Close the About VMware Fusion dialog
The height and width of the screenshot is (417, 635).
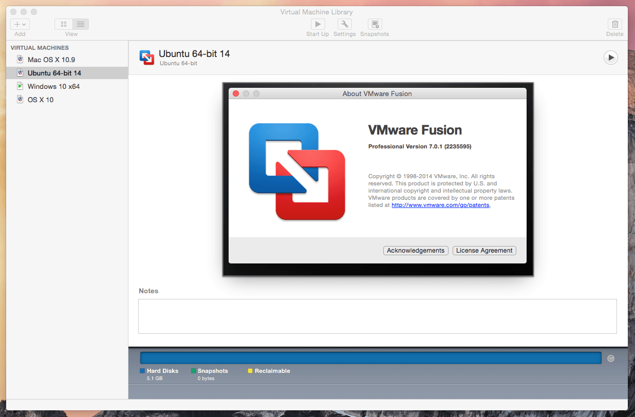(236, 93)
